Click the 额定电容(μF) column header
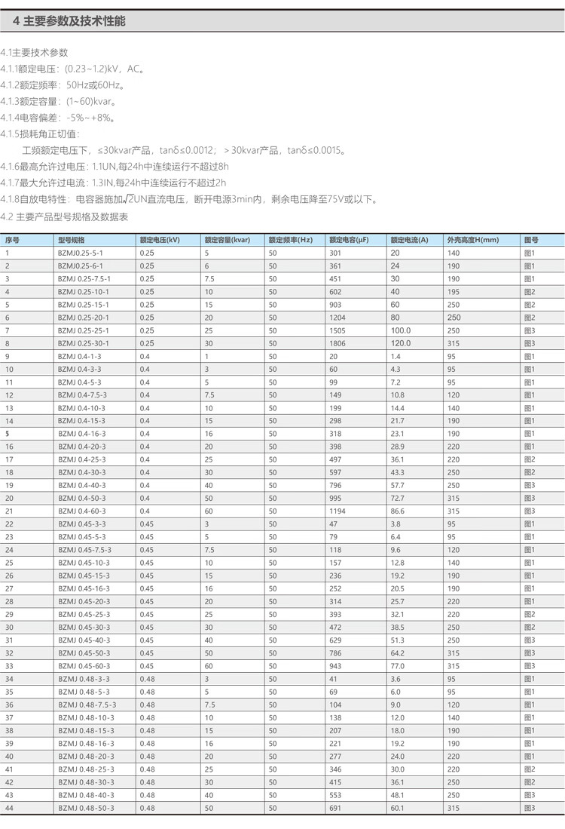Screen dimensions: 565x829 click(x=353, y=240)
